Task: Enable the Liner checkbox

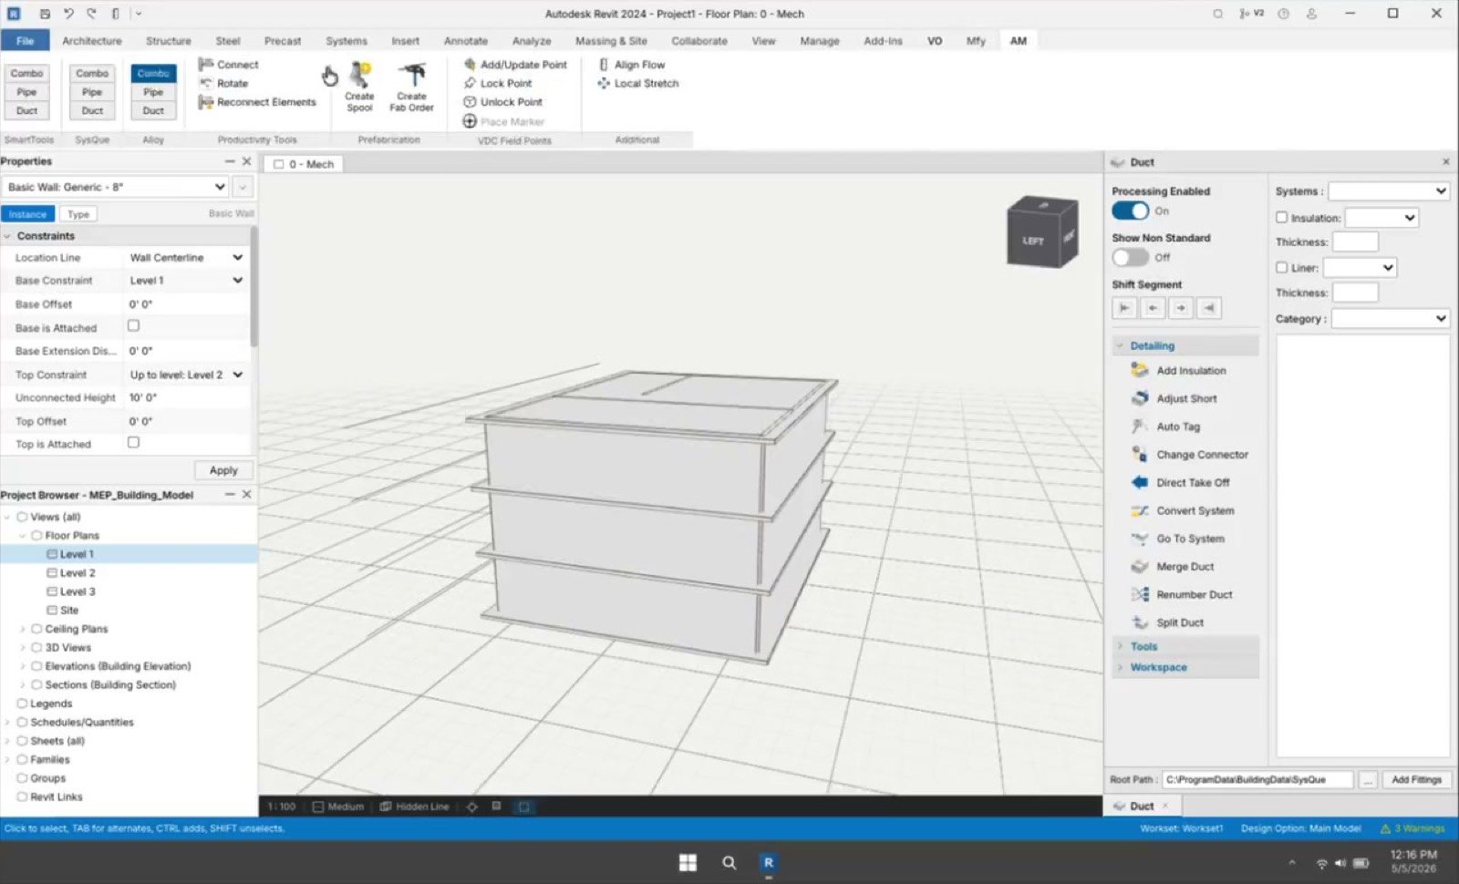Action: pos(1281,268)
